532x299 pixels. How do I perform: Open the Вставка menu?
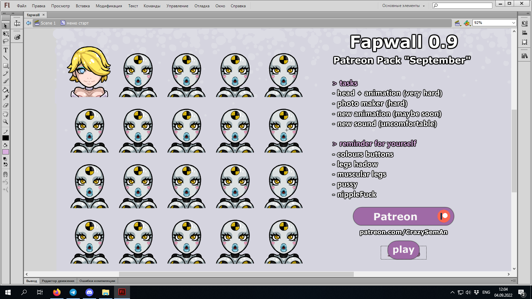(x=83, y=6)
